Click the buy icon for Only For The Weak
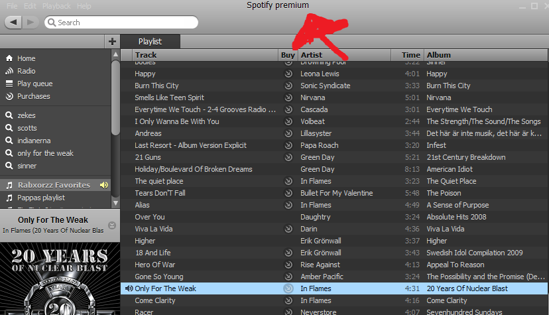The image size is (549, 315). [x=288, y=288]
